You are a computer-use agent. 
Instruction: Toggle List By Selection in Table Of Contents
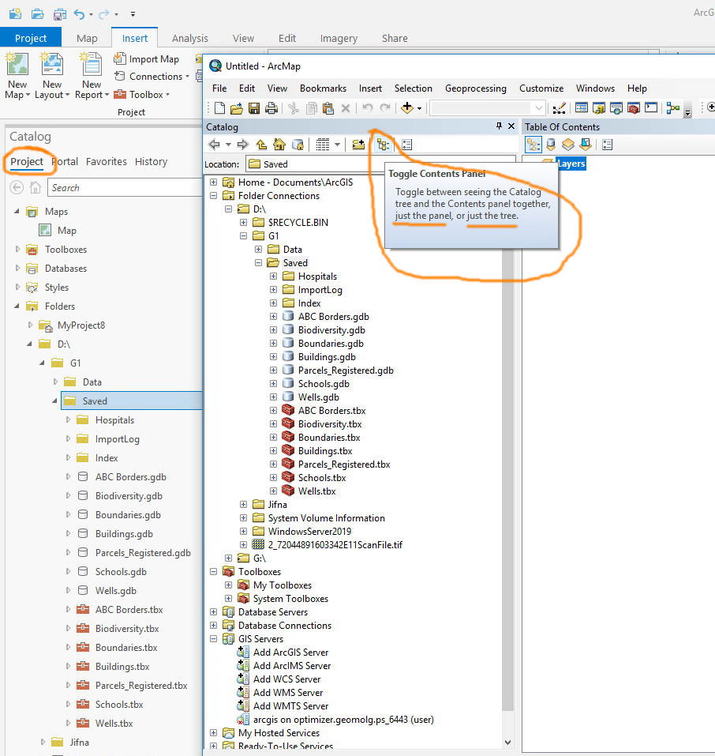[x=586, y=144]
